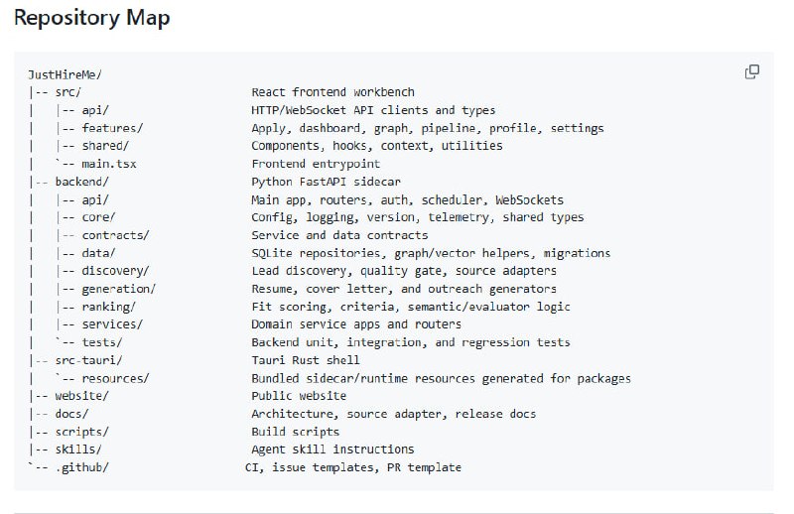Screen dimensions: 794x514
Task: Click the docs/ directory entry
Action: click(71, 414)
